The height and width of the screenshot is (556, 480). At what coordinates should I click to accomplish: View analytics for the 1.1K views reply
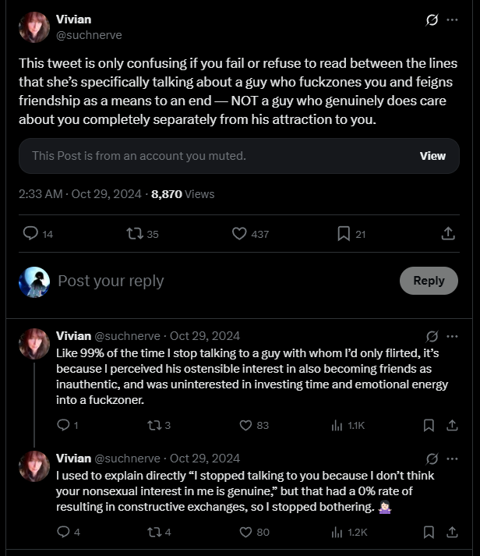pyautogui.click(x=337, y=425)
